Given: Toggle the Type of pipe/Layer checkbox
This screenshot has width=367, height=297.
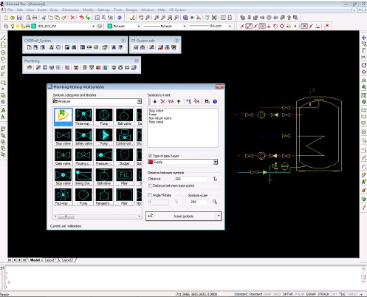Looking at the screenshot, I should pos(150,156).
